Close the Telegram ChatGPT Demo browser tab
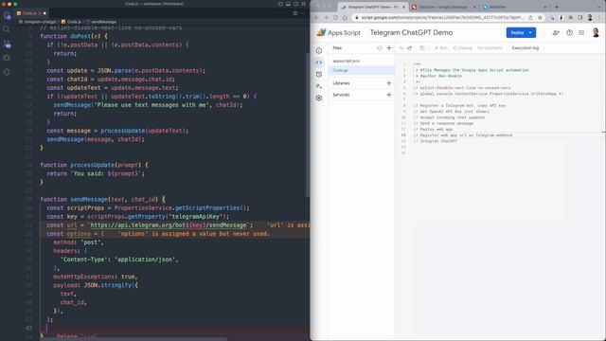The image size is (606, 341). tap(404, 7)
